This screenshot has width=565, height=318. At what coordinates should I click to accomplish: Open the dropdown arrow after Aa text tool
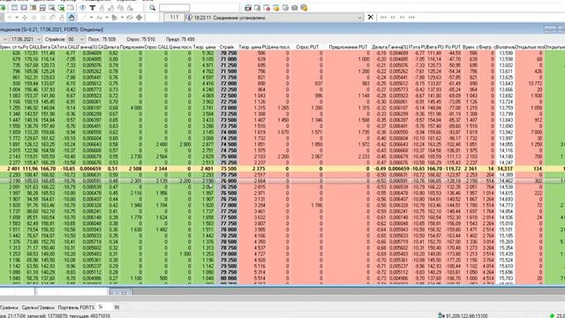point(107,18)
